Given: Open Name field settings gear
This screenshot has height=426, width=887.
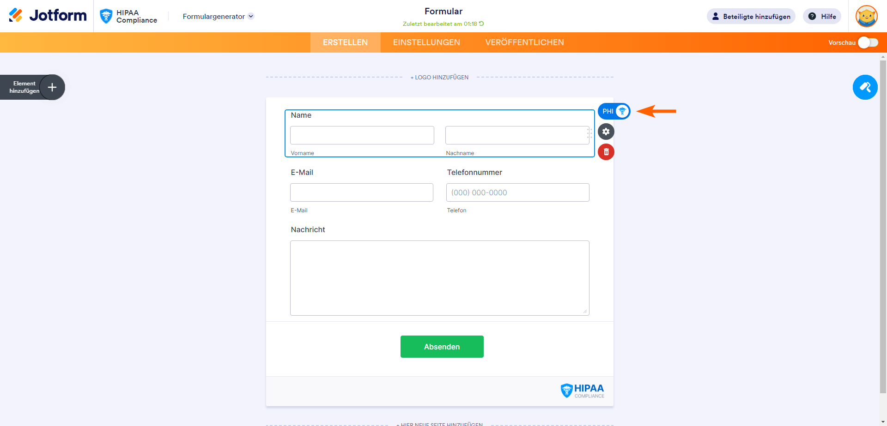Looking at the screenshot, I should coord(606,132).
